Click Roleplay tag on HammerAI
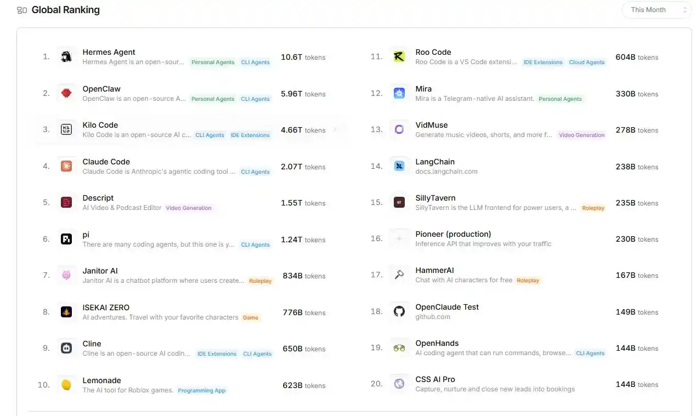This screenshot has width=696, height=416. [x=528, y=281]
